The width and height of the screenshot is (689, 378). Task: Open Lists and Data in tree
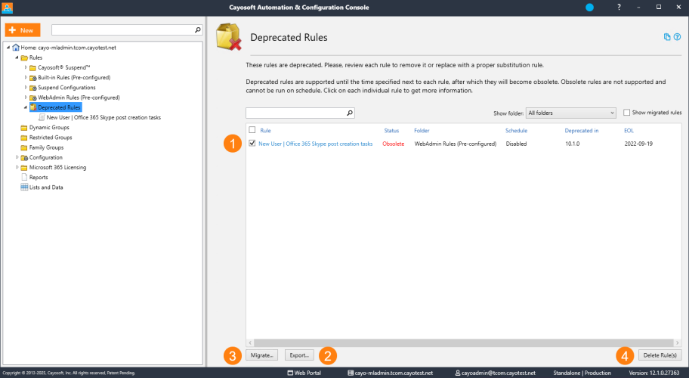tap(46, 187)
